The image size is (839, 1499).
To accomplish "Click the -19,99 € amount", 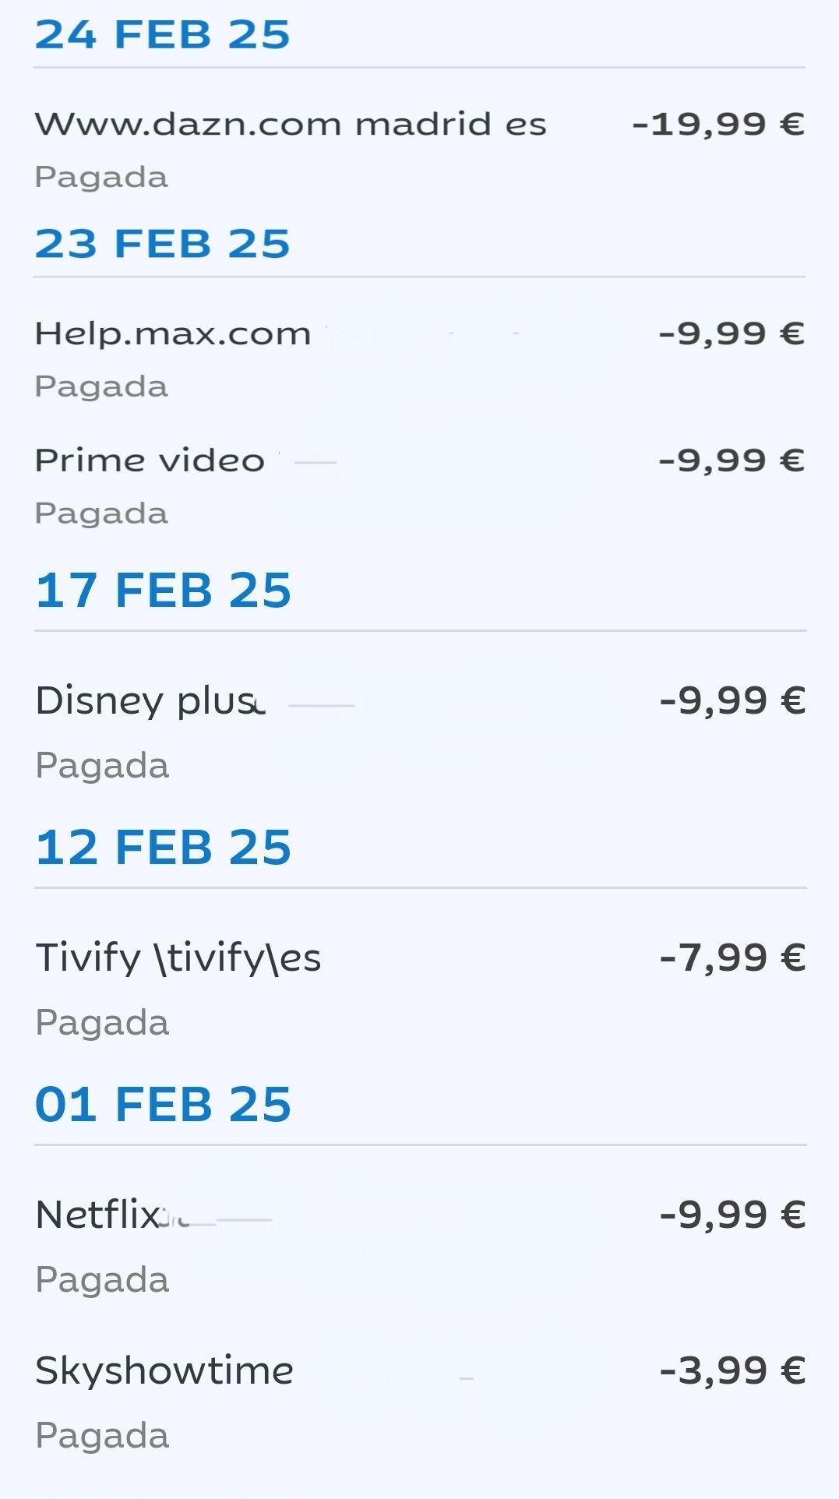I will click(717, 125).
